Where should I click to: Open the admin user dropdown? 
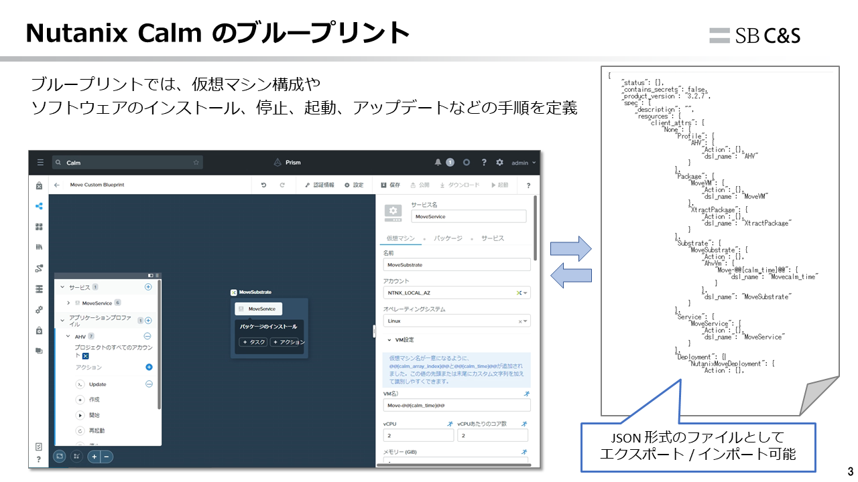click(524, 162)
